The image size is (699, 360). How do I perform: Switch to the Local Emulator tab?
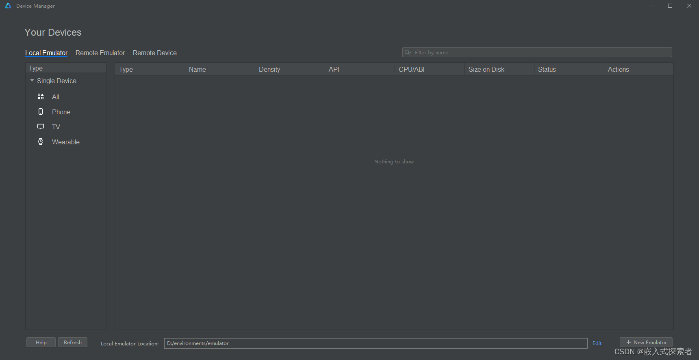point(46,53)
